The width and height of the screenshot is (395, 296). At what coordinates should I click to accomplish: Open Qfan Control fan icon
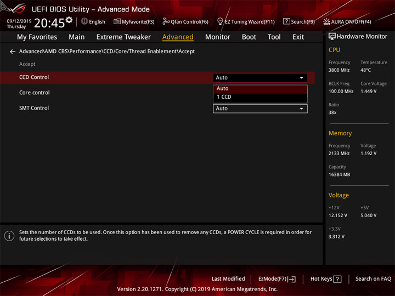coord(166,21)
